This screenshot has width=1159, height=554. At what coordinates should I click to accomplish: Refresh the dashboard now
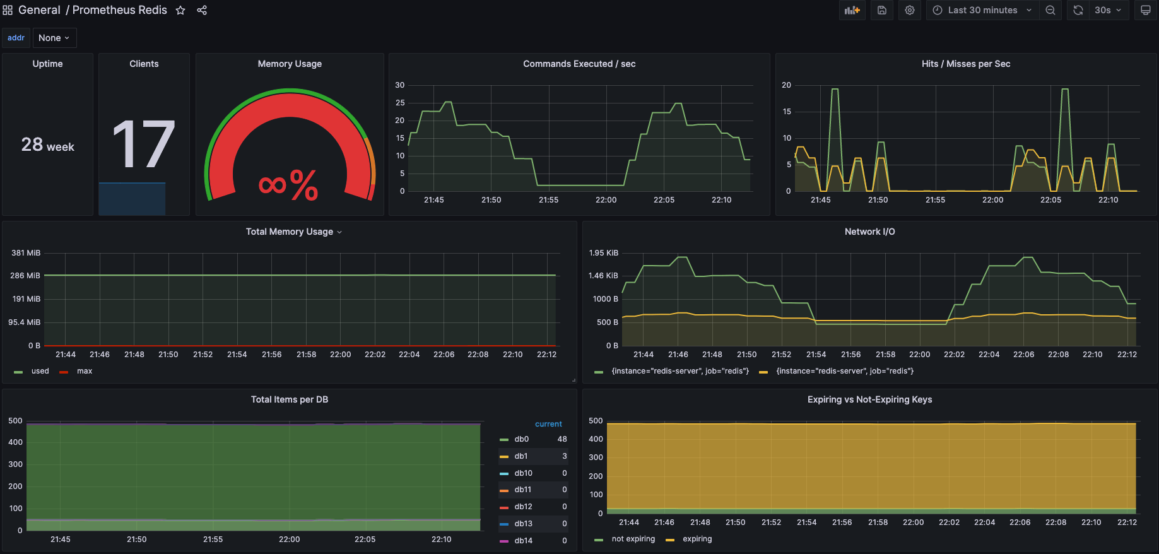1078,10
